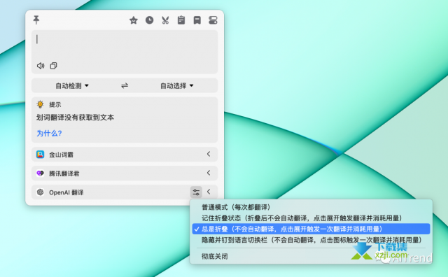Open the bookmark glossary icon
Screen dimensions: 448x277
pos(197,20)
